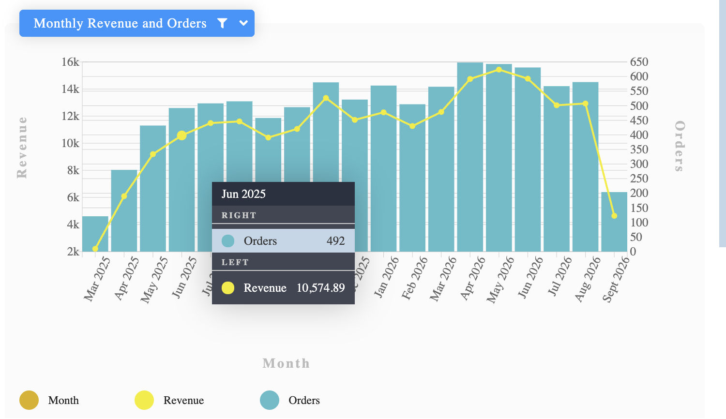Toggle the Revenue legend yellow swatch
Image resolution: width=726 pixels, height=419 pixels.
pyautogui.click(x=144, y=400)
